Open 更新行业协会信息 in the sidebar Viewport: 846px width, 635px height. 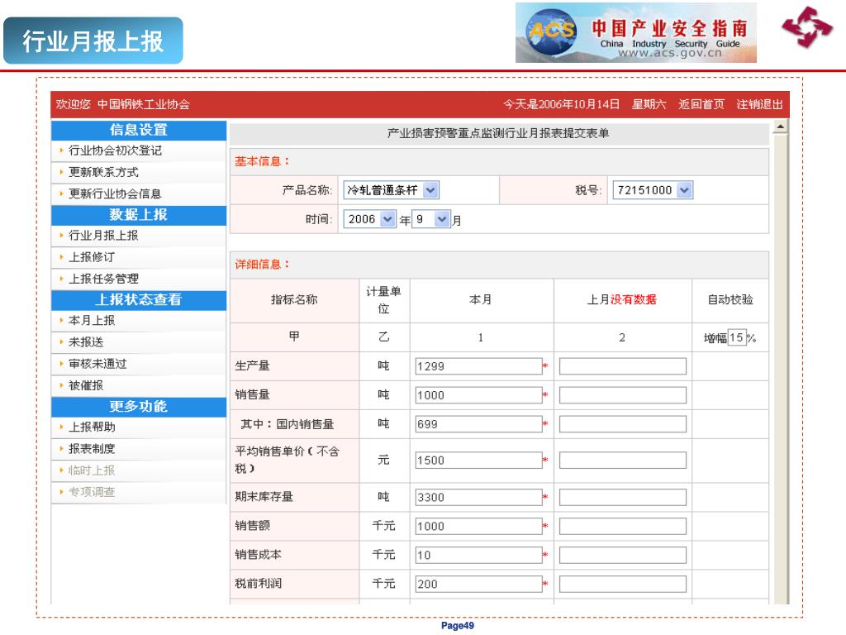115,193
